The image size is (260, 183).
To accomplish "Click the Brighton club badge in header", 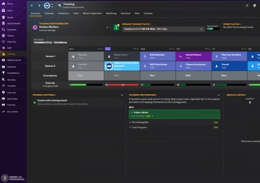I will [x=47, y=5].
